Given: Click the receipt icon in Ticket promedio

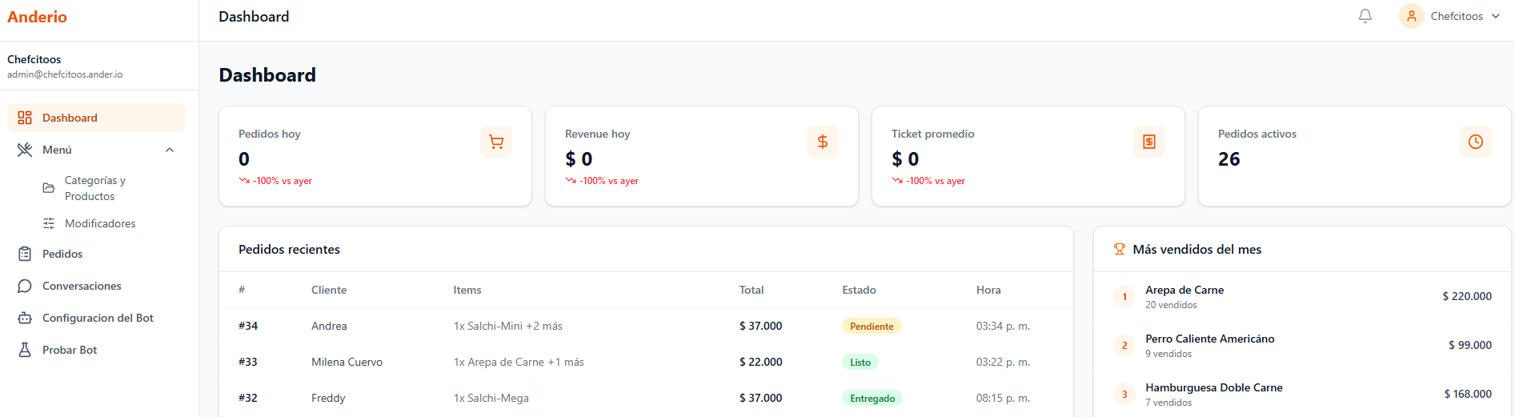Looking at the screenshot, I should pos(1149,142).
